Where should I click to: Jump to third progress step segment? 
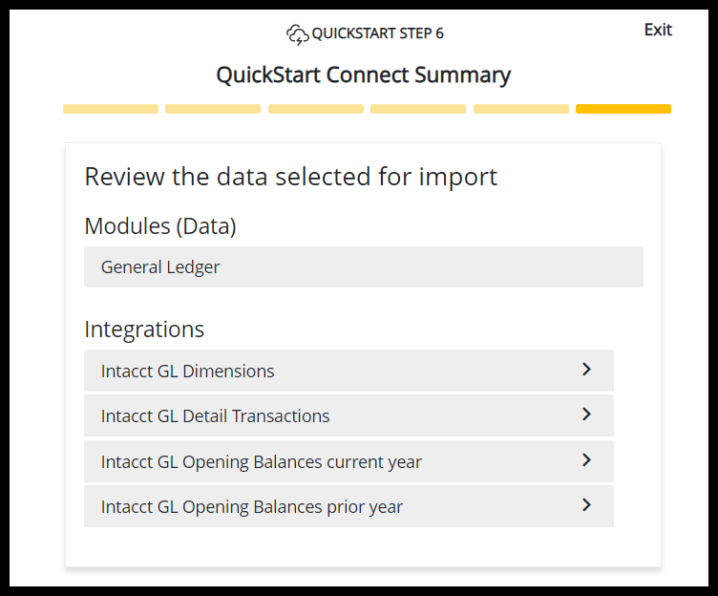coord(316,109)
